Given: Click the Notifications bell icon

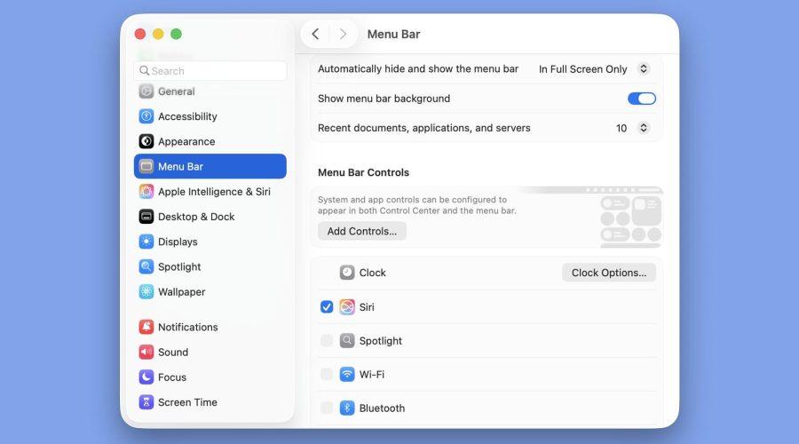Looking at the screenshot, I should click(x=146, y=327).
